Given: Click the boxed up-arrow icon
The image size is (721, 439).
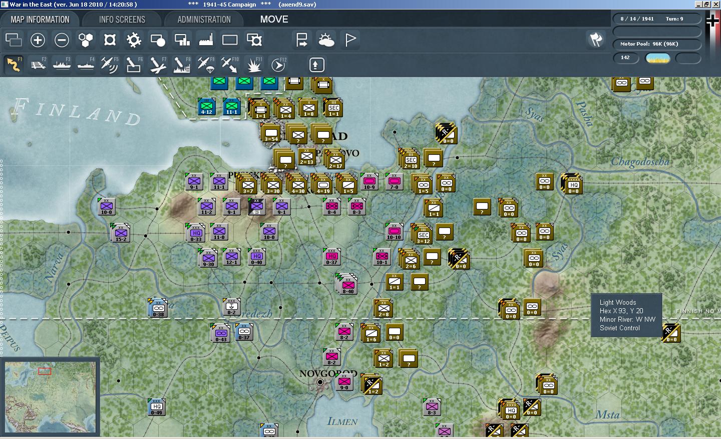Looking at the screenshot, I should click(316, 65).
